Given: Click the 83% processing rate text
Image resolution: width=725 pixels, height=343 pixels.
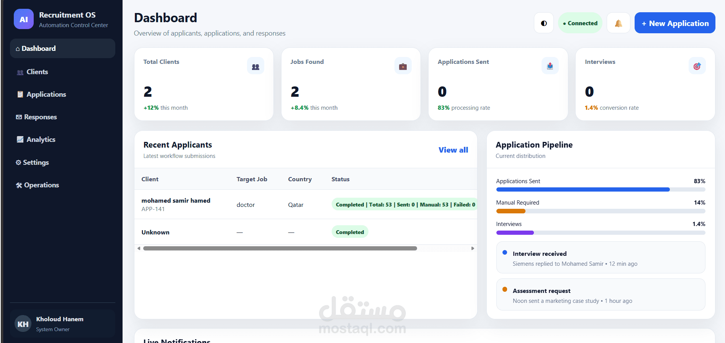Looking at the screenshot, I should pos(464,108).
